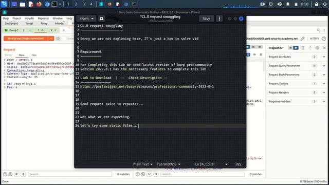The image size is (329, 185).
Task: Switch request view to Hex
Action: (x=34, y=55)
